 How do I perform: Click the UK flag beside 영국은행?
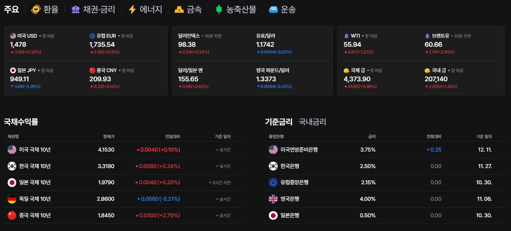pos(273,199)
